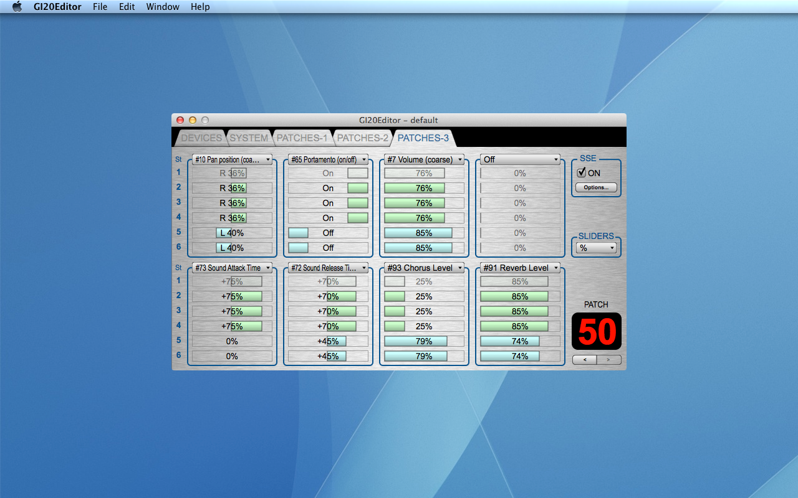Viewport: 798px width, 498px height.
Task: Click the Chorus Level slider for string 2
Action: pyautogui.click(x=424, y=296)
